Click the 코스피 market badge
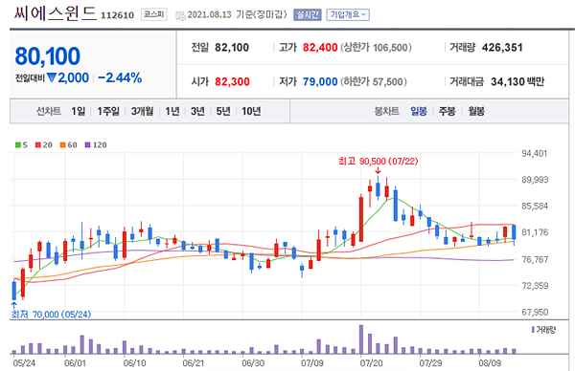This screenshot has height=371, width=575. pyautogui.click(x=154, y=14)
